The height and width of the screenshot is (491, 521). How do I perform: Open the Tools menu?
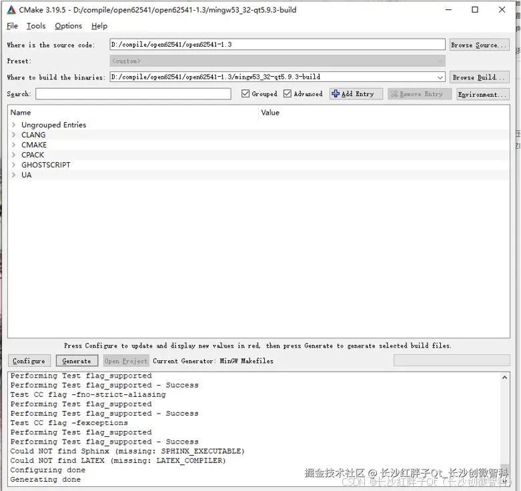[36, 26]
